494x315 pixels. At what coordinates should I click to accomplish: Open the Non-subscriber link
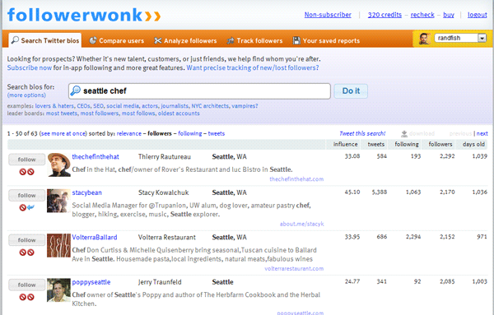(x=328, y=15)
